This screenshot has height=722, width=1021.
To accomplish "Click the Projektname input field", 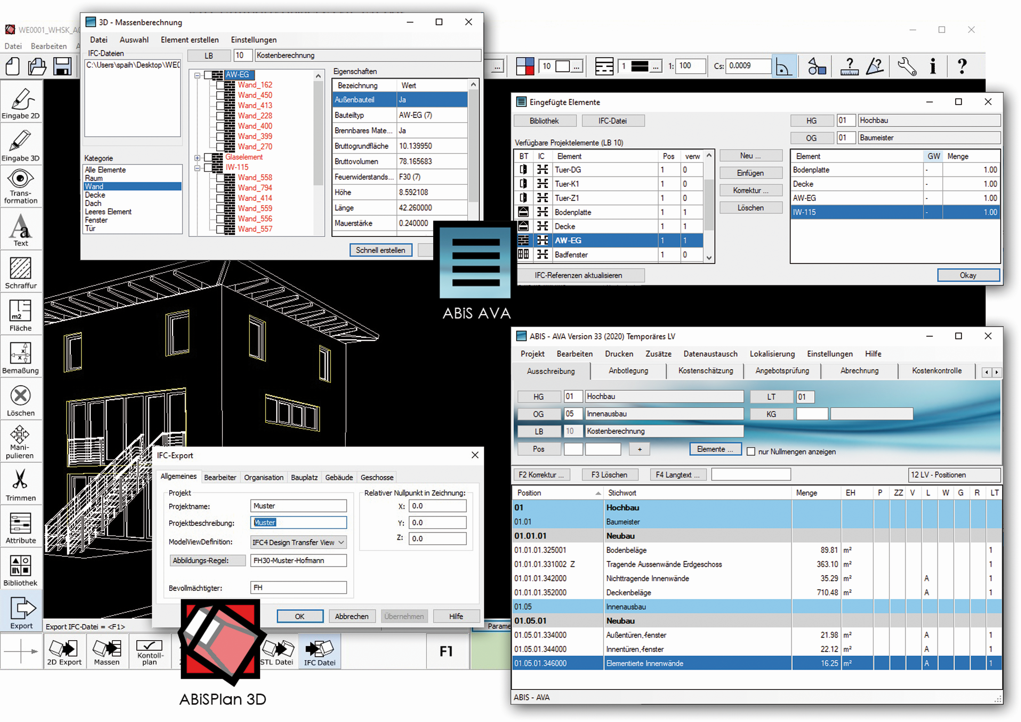I will pyautogui.click(x=298, y=506).
